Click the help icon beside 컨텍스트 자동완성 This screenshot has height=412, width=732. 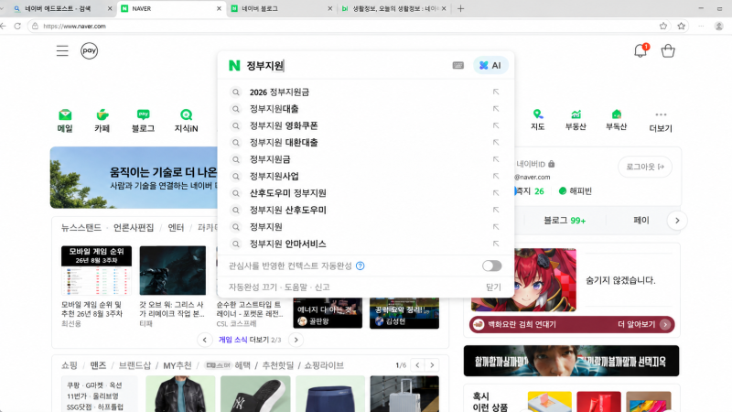360,266
